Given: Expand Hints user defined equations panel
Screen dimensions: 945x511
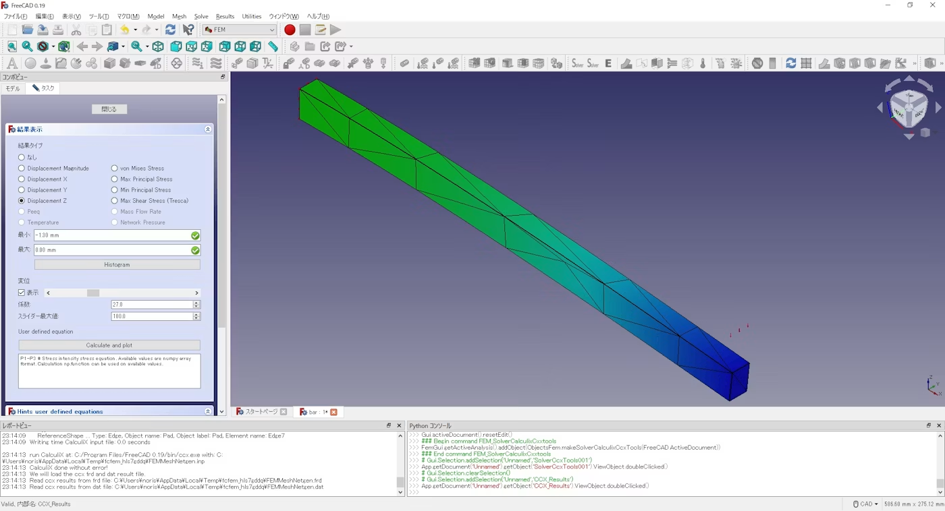Looking at the screenshot, I should click(x=208, y=411).
